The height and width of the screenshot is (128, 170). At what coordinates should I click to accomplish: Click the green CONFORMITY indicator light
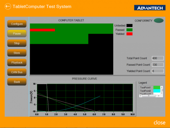(x=159, y=21)
